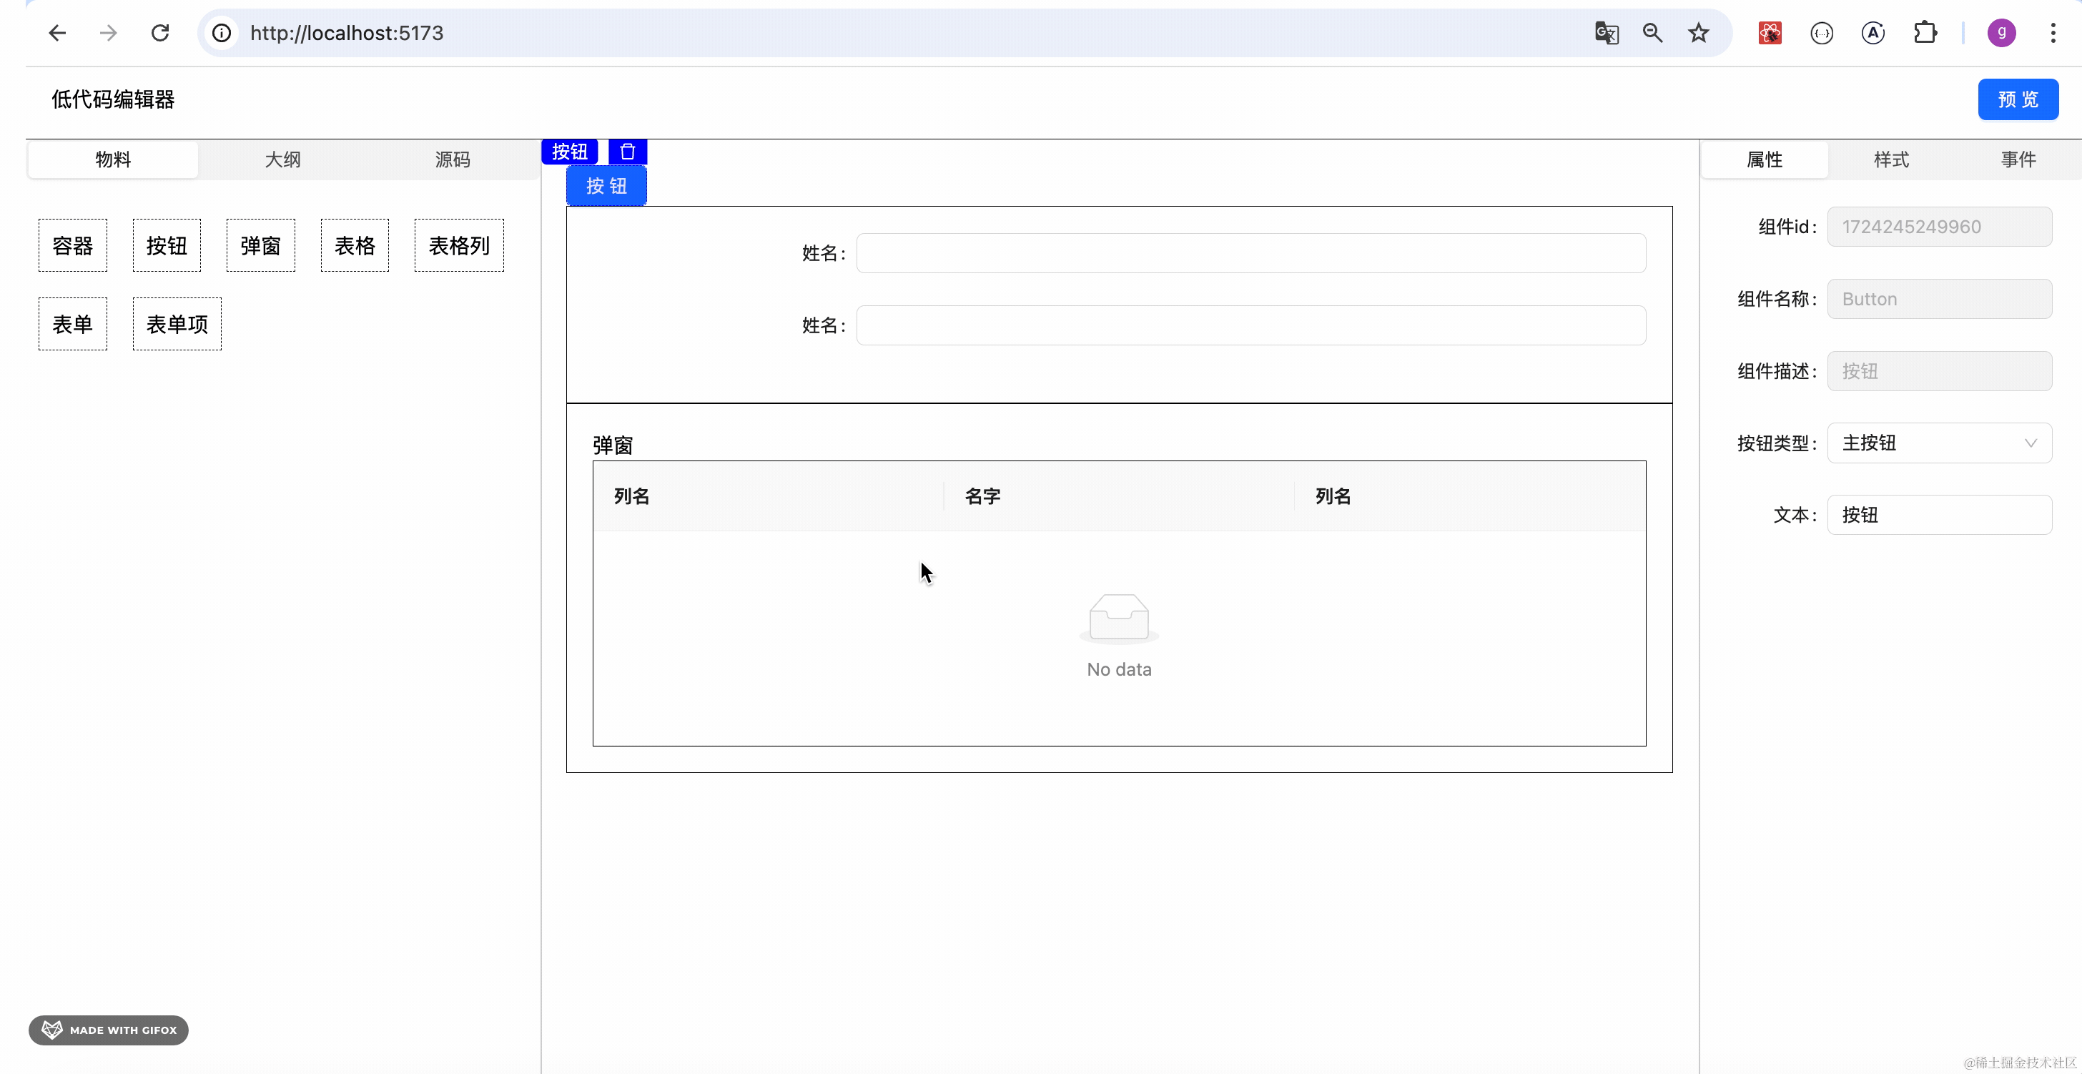Open the Chrome profile avatar
The height and width of the screenshot is (1074, 2082).
(2001, 33)
